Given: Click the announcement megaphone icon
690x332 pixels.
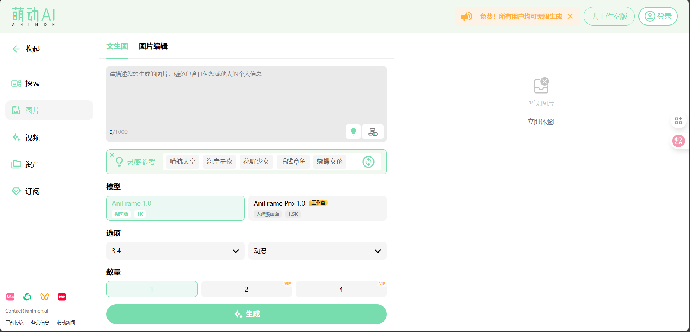Looking at the screenshot, I should tap(466, 17).
